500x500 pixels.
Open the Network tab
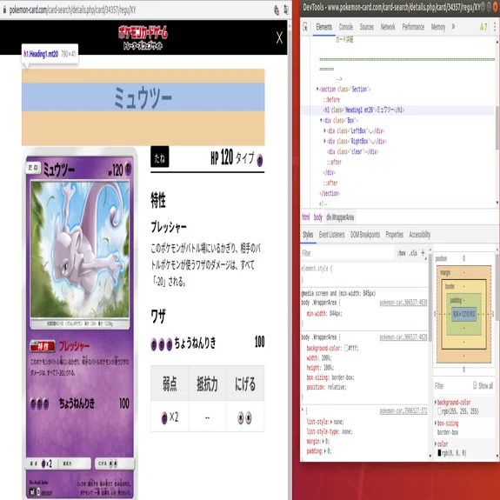click(388, 27)
